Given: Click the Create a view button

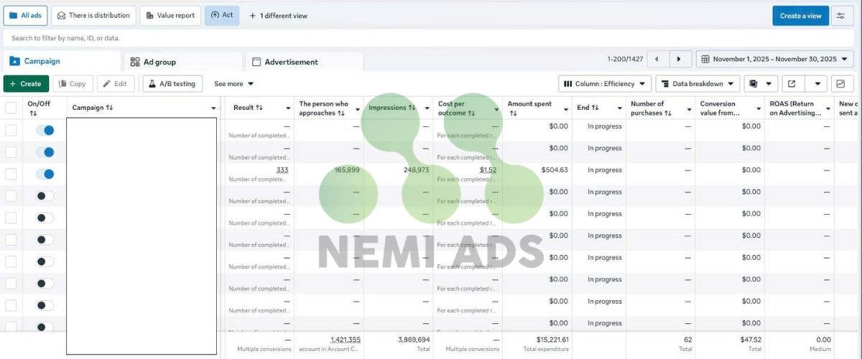Looking at the screenshot, I should tap(800, 16).
